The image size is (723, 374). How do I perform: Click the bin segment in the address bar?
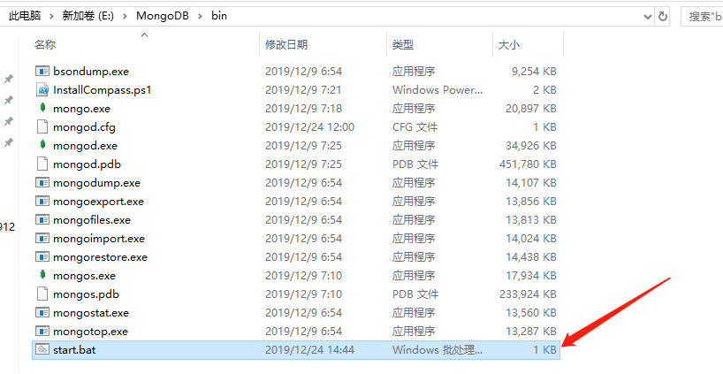tap(219, 16)
